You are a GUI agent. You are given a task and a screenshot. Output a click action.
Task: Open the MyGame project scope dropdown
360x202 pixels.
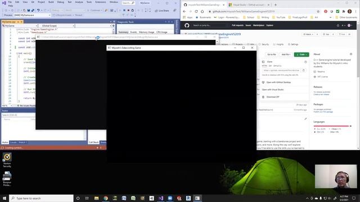pyautogui.click(x=20, y=26)
